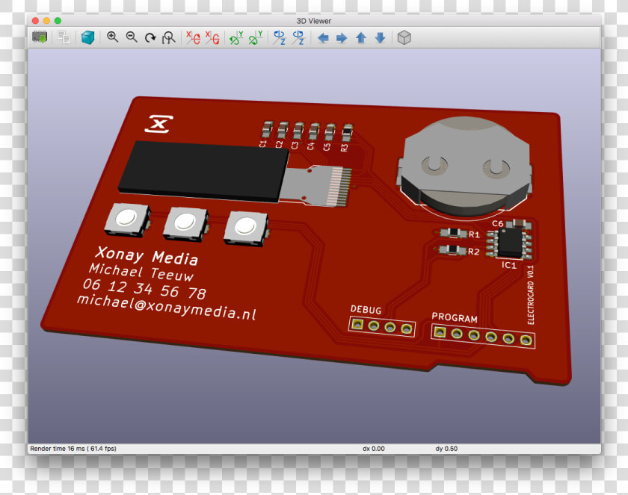Rotate X clockwise using left red icon
Viewport: 628px width, 495px height.
tap(193, 37)
